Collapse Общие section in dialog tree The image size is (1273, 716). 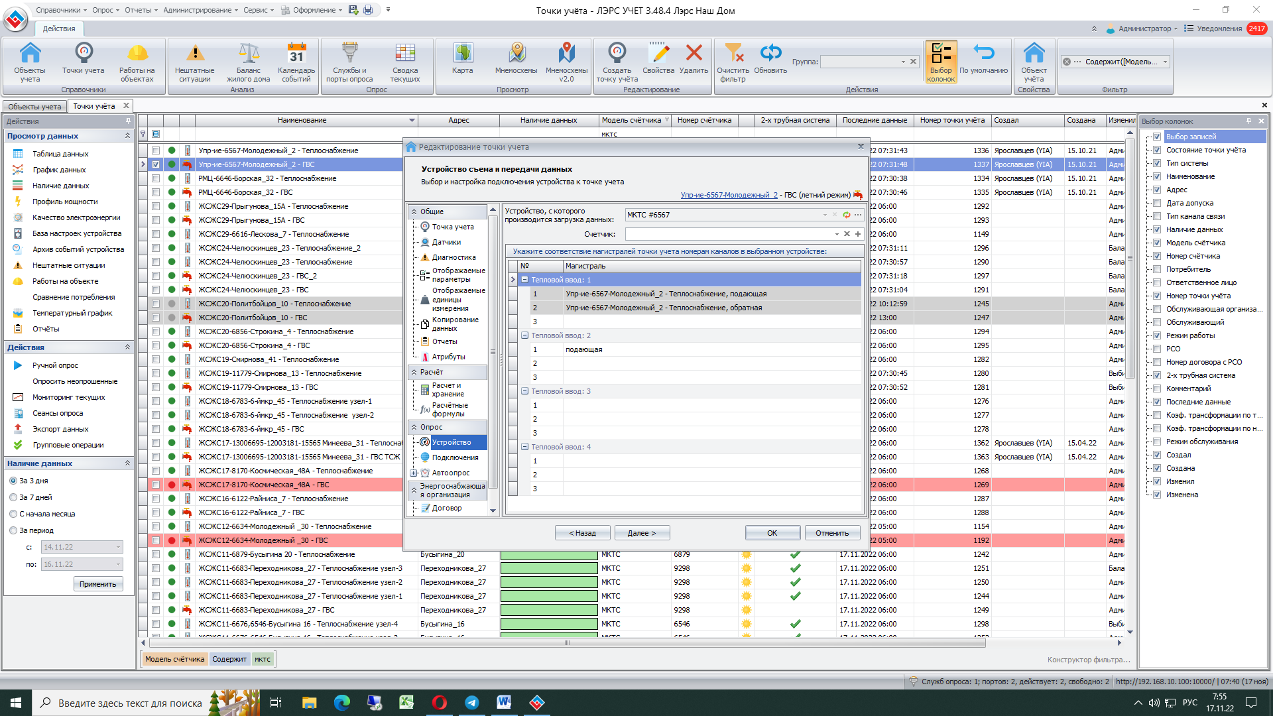point(414,211)
